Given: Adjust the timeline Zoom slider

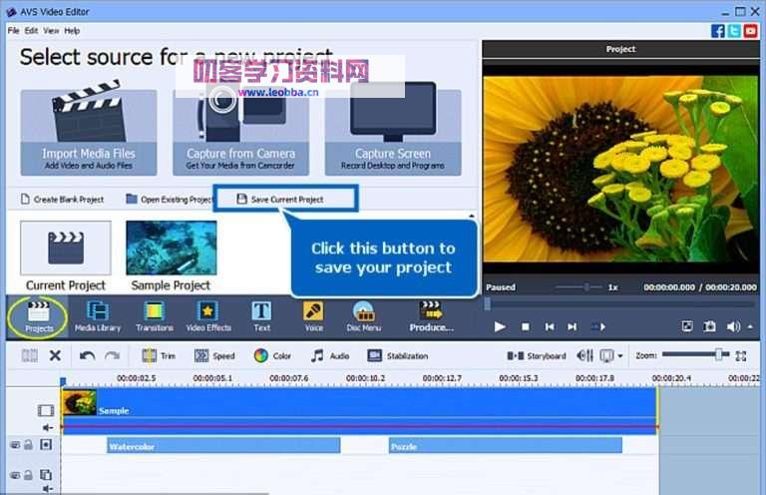Looking at the screenshot, I should tap(695, 354).
